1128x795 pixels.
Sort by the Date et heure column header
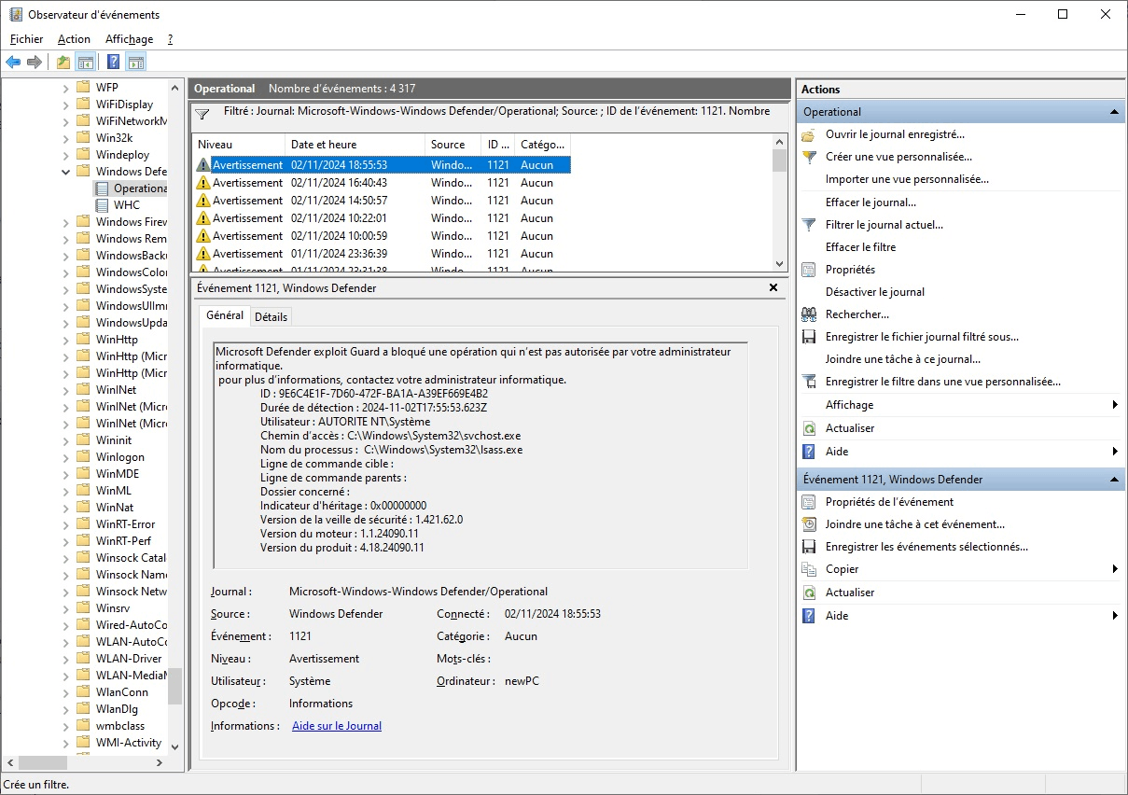pos(355,145)
